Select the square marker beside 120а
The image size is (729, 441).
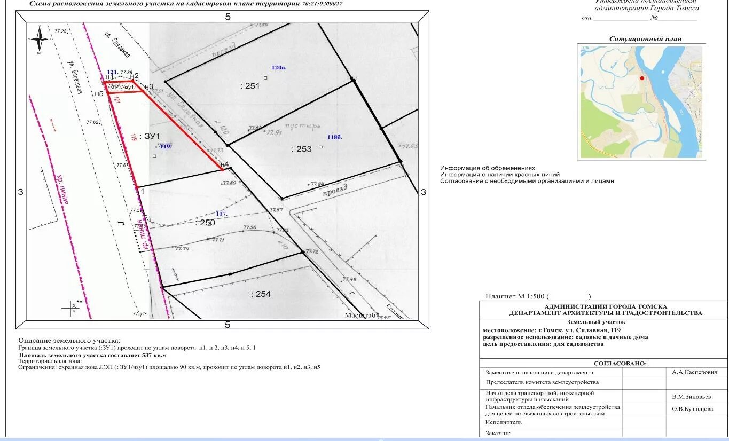265,78
